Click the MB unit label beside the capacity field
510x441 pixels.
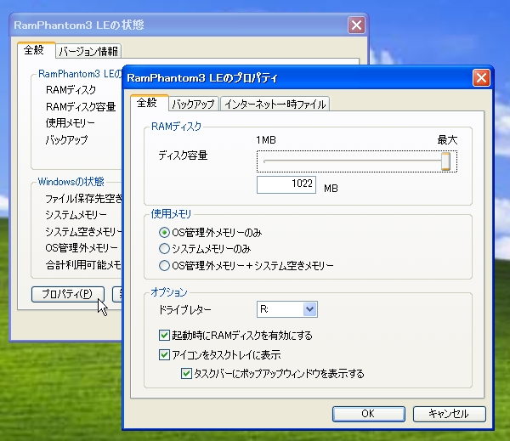[331, 189]
